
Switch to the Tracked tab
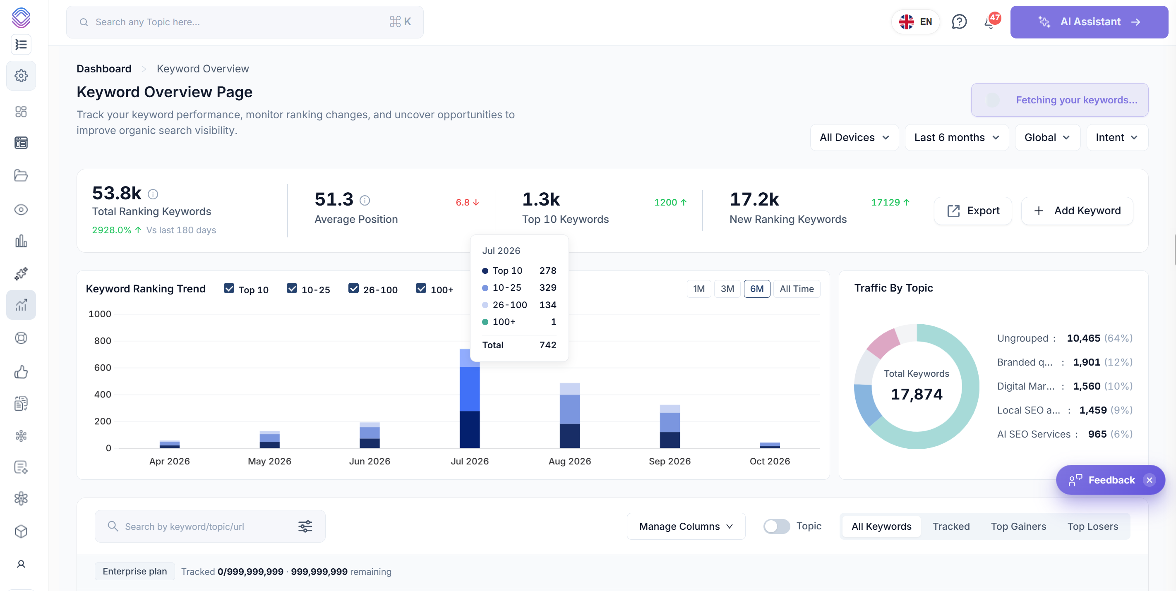[951, 526]
